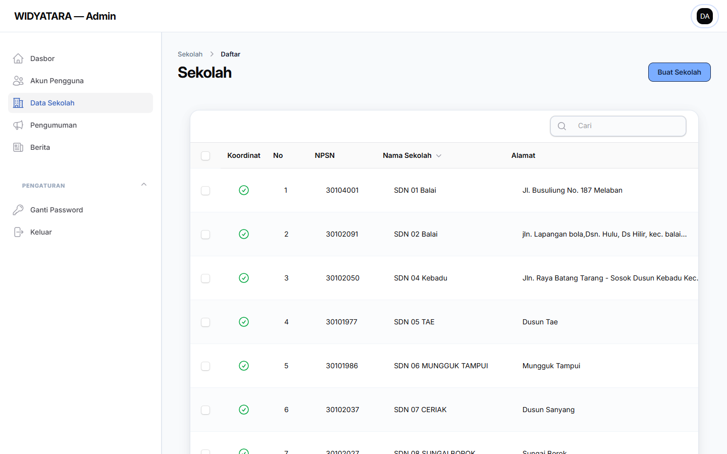Click coordinate check icon for SDN 07 CERIAK

(x=244, y=410)
